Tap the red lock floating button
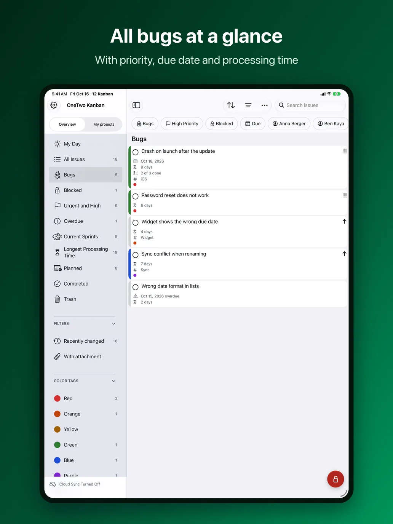 click(335, 479)
